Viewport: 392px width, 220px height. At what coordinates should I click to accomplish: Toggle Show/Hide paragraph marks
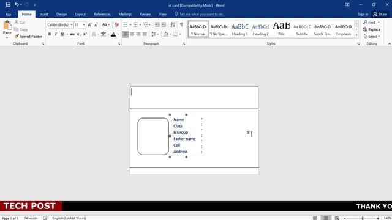coord(181,24)
